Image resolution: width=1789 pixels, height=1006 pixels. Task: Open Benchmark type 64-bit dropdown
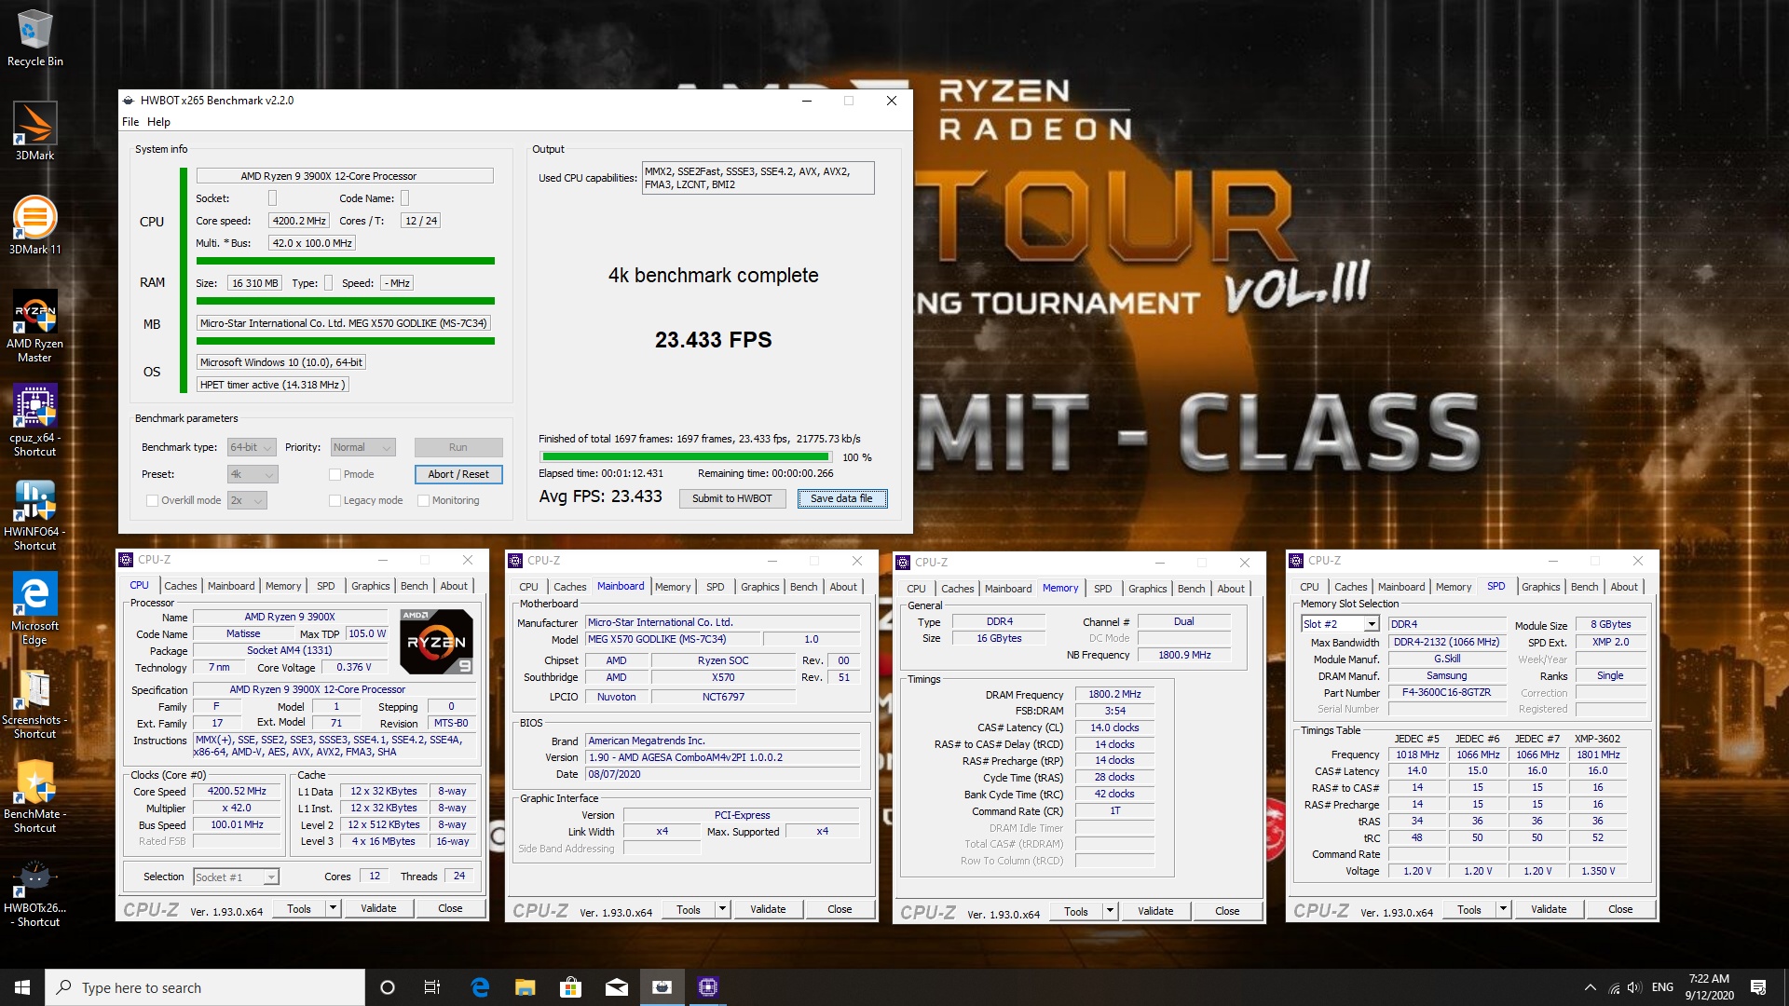252,447
